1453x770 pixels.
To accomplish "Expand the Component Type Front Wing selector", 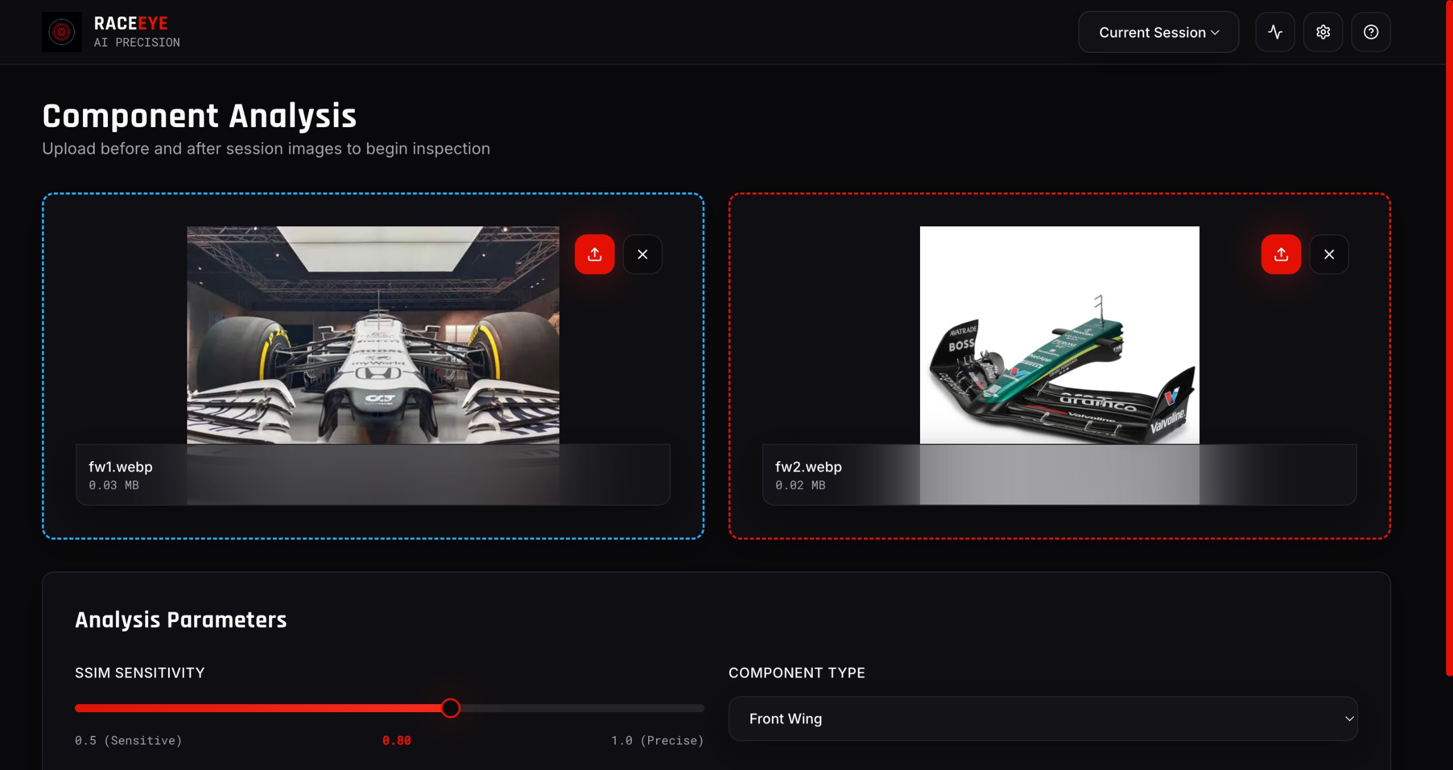I will tap(1042, 718).
